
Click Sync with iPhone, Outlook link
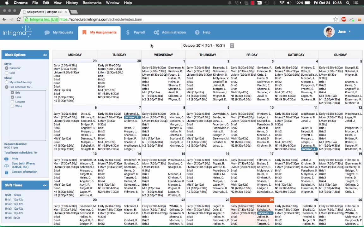pyautogui.click(x=23, y=165)
